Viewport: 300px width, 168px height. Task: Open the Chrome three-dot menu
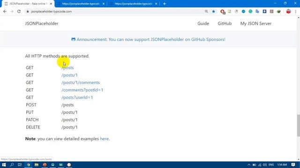tap(296, 11)
